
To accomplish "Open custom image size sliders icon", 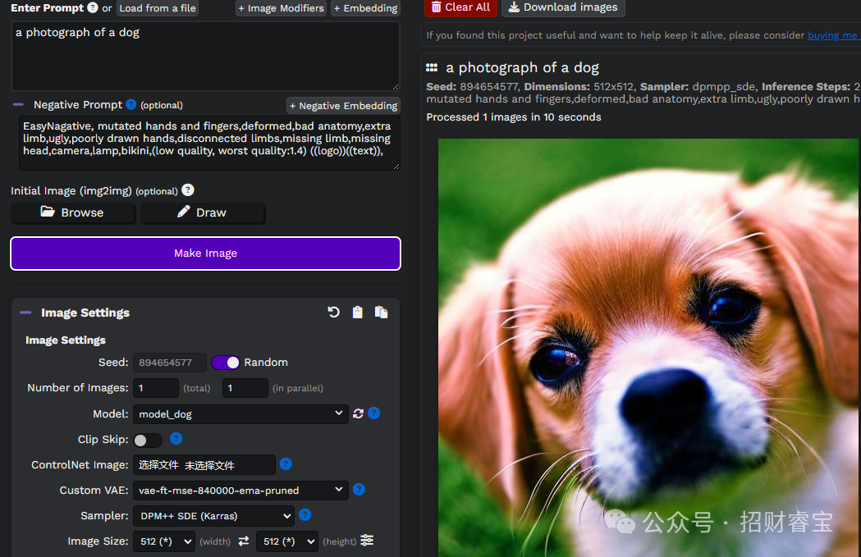I will [367, 541].
